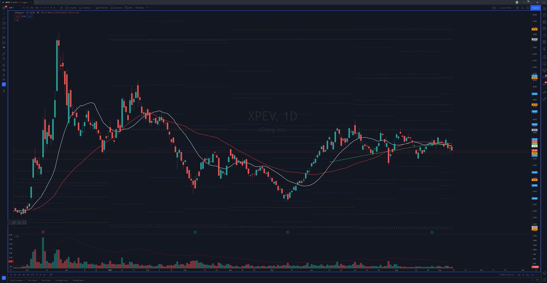Screen dimensions: 547x283
Task: Open the hotlists flame icon
Action: tap(544, 35)
